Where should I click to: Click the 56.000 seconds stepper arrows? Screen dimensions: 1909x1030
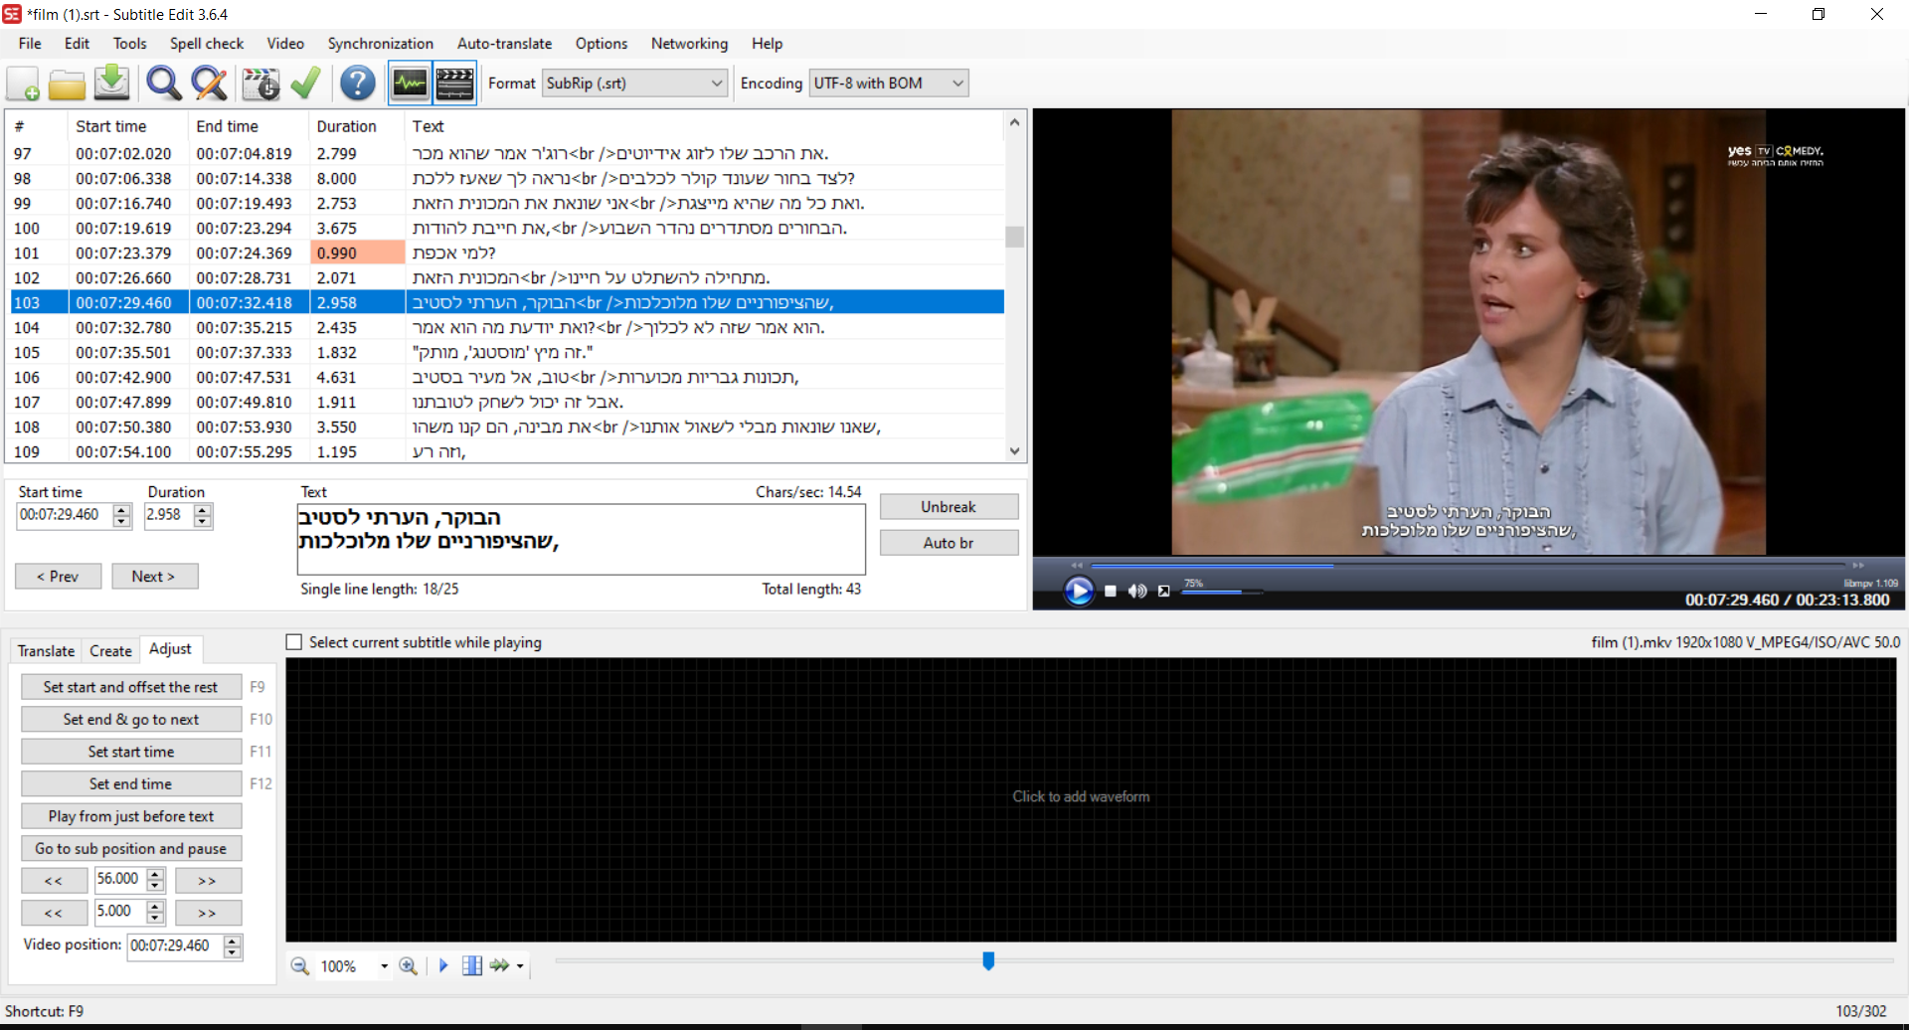[155, 880]
